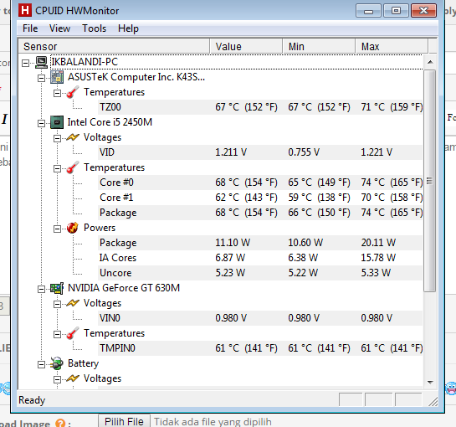The width and height of the screenshot is (456, 427).
Task: Open the Tools menu
Action: pyautogui.click(x=95, y=28)
